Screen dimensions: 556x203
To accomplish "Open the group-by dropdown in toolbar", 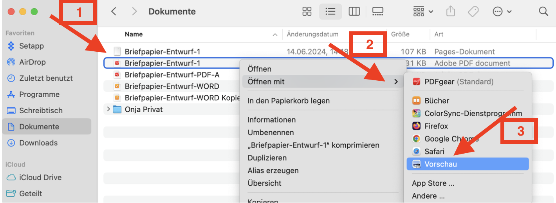I will 423,12.
